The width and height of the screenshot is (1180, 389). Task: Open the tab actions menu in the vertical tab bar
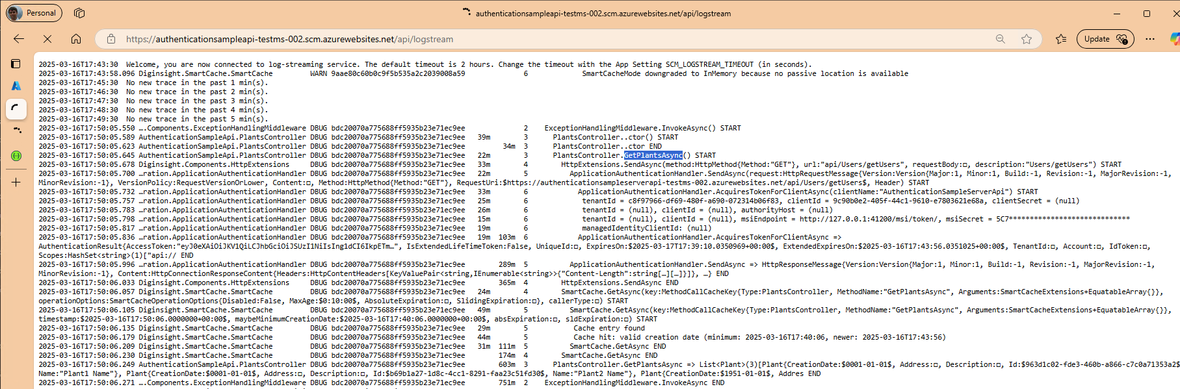click(x=16, y=64)
